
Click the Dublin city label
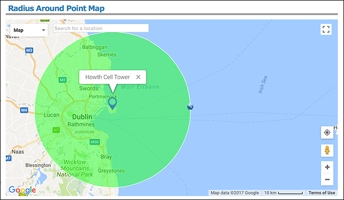click(82, 117)
